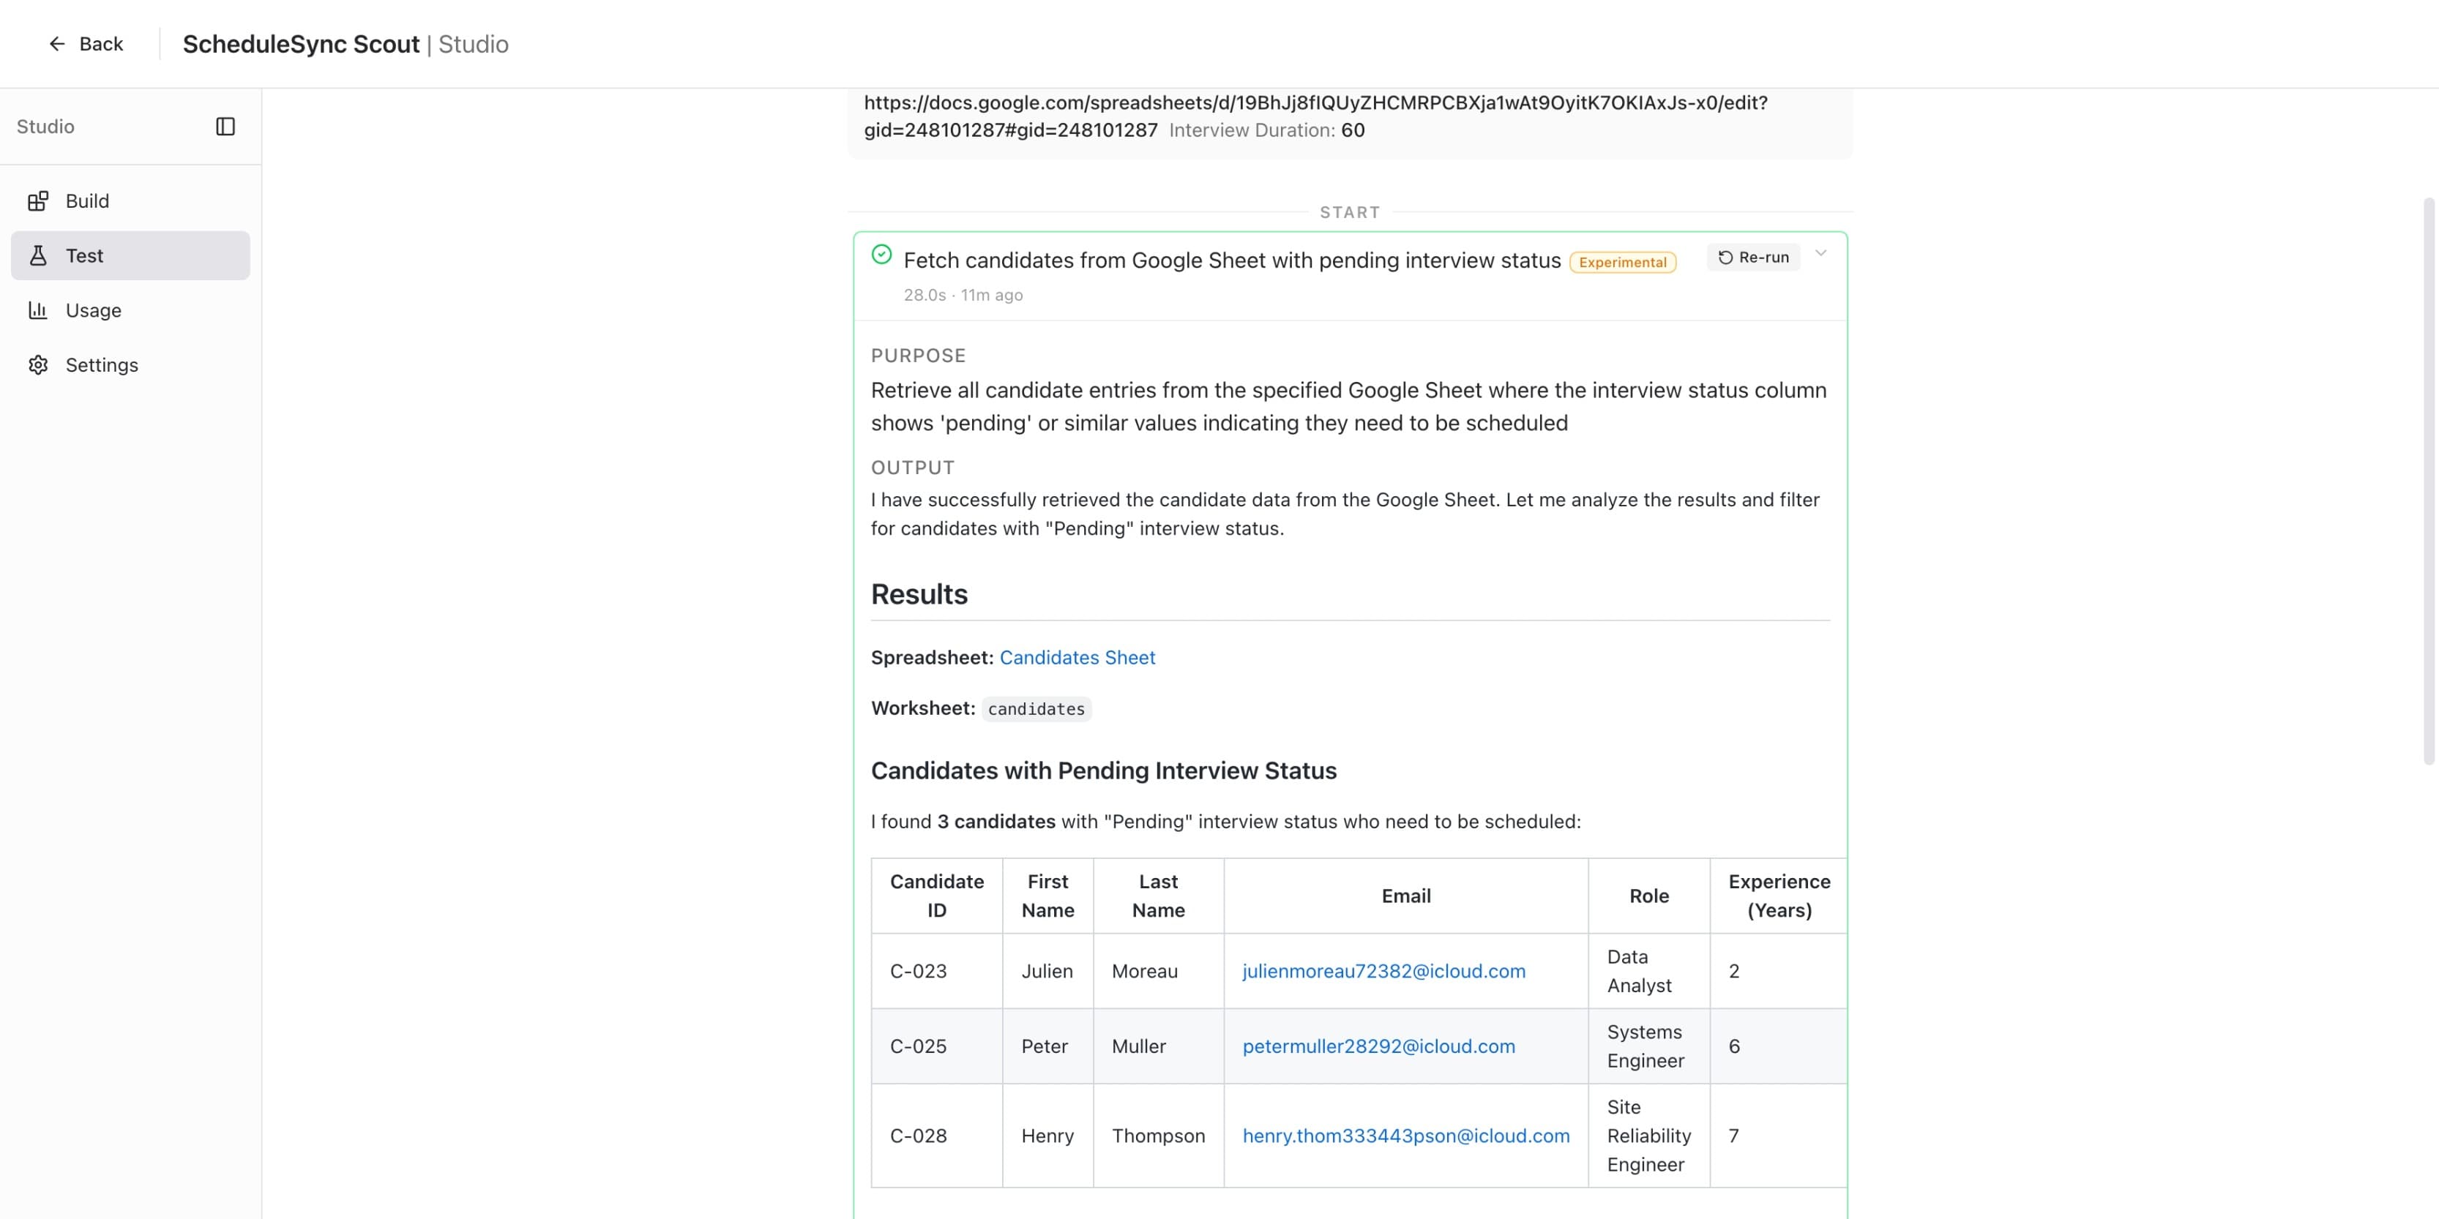The height and width of the screenshot is (1219, 2439).
Task: Click Henry Thompson's email link
Action: point(1406,1136)
